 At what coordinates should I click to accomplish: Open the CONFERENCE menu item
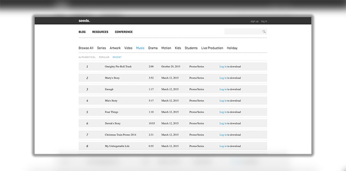click(x=124, y=32)
